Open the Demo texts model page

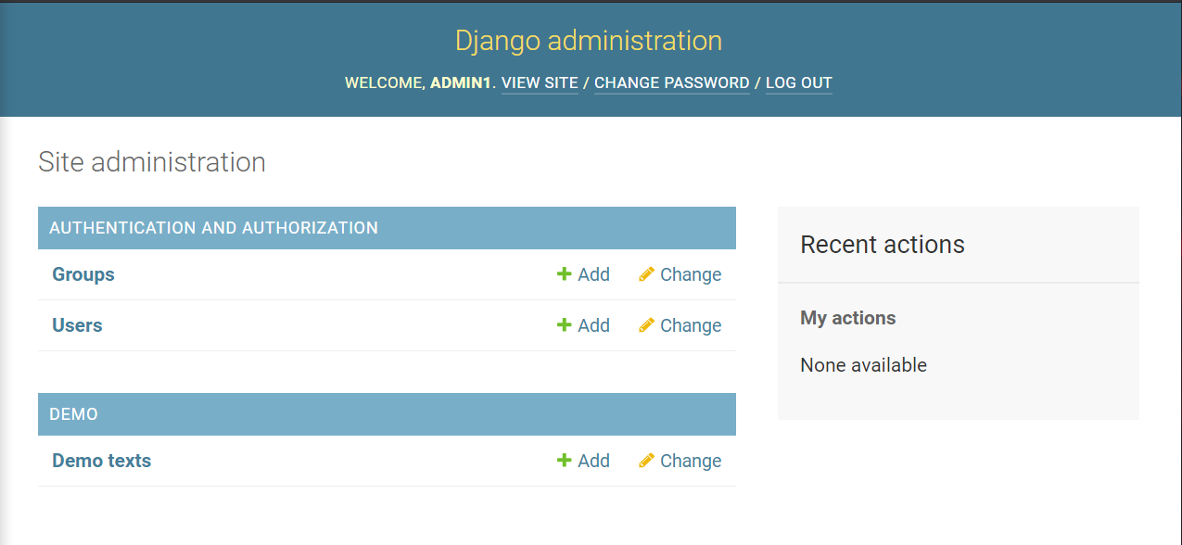[x=101, y=461]
